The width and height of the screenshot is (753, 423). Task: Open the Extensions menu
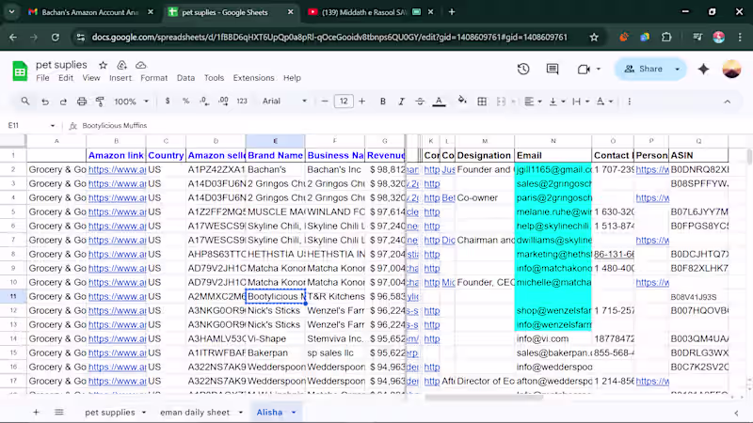[253, 78]
